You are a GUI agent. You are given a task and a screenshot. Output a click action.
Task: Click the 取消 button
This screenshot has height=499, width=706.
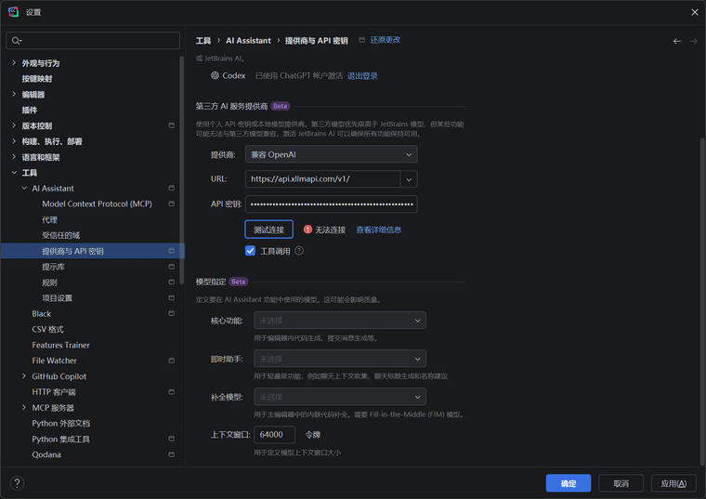pyautogui.click(x=621, y=483)
